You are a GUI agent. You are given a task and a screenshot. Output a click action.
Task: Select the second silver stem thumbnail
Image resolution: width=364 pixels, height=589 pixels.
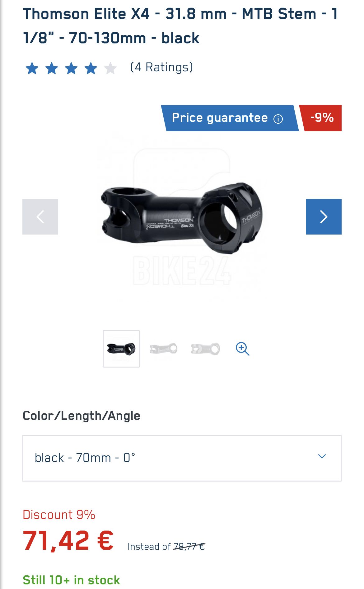(163, 349)
